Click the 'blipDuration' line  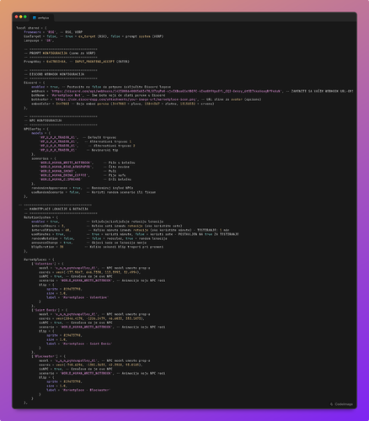point(97,247)
